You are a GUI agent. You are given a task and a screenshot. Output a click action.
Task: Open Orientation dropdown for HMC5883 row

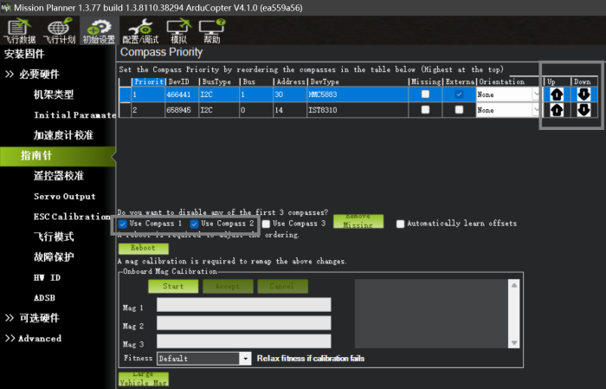tap(535, 94)
